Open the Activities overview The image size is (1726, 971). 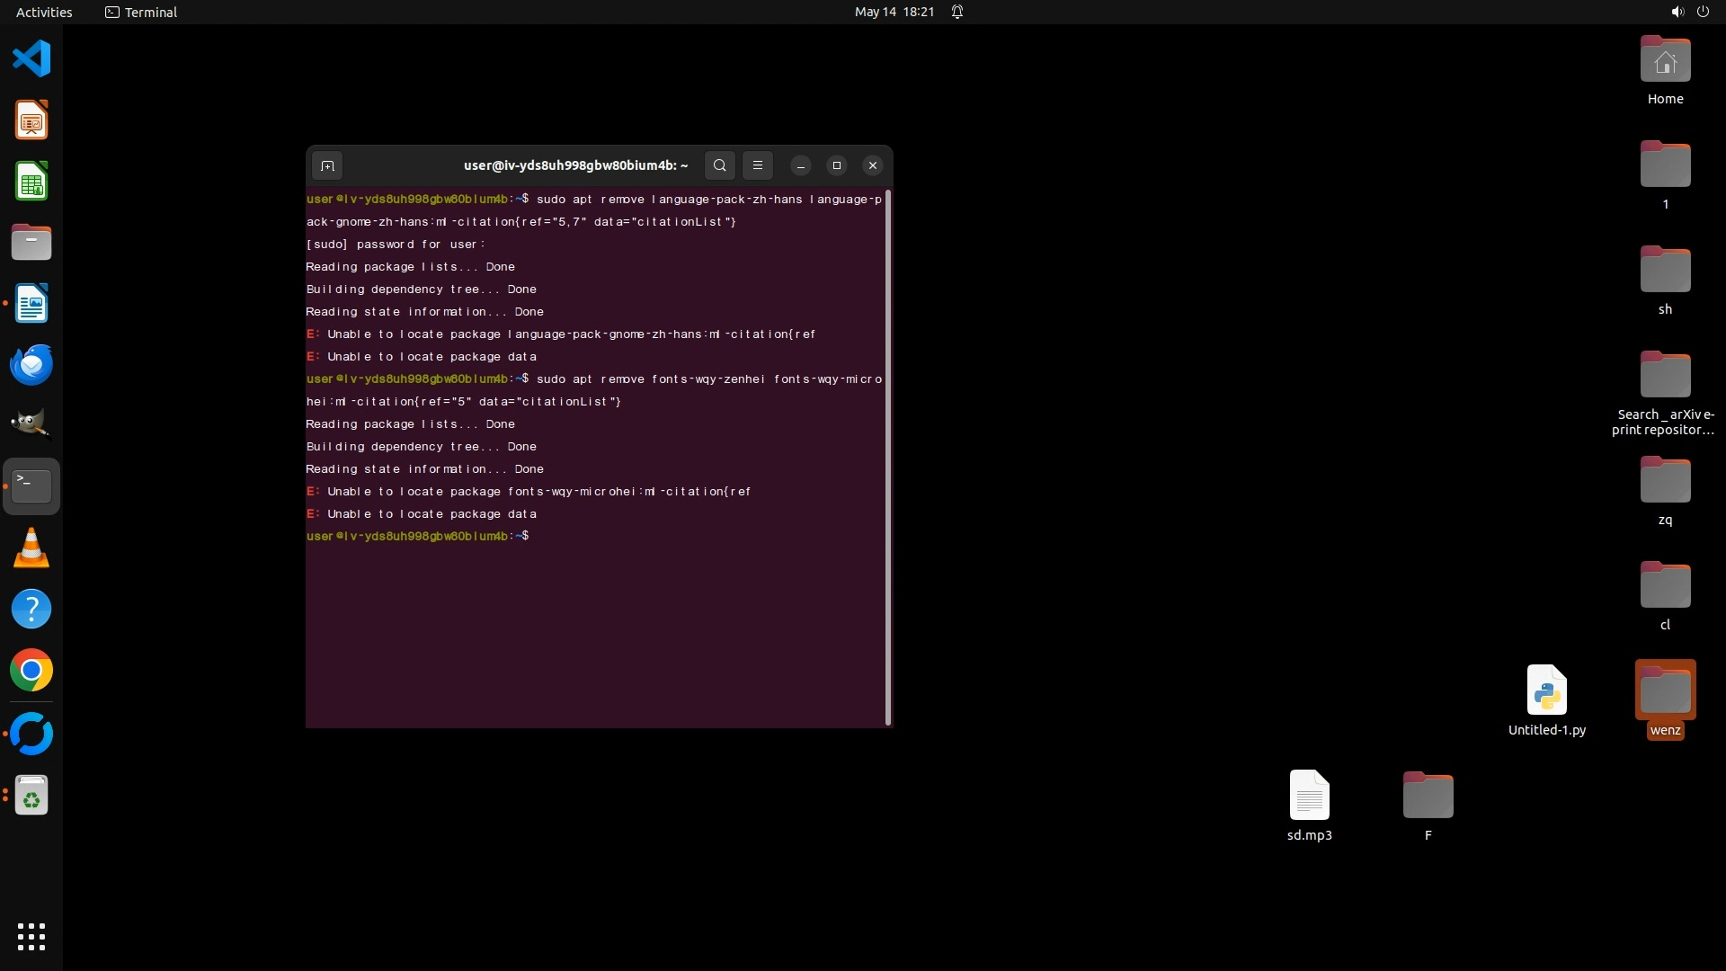pyautogui.click(x=44, y=12)
